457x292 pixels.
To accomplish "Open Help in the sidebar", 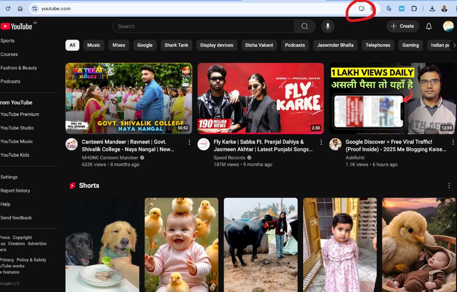I will (5, 204).
